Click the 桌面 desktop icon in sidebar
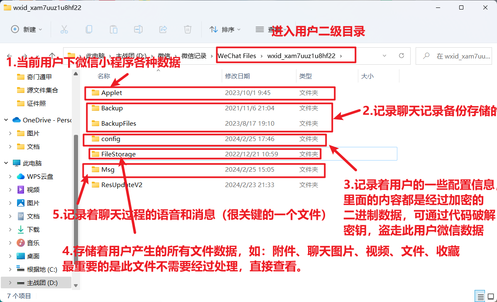The width and height of the screenshot is (497, 302). pyautogui.click(x=21, y=256)
